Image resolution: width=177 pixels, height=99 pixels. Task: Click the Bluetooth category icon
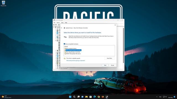click(x=57, y=32)
